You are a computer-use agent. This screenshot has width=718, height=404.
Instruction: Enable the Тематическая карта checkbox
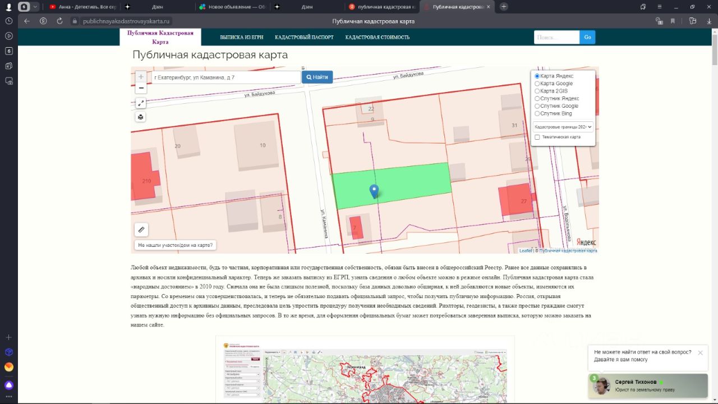pyautogui.click(x=537, y=137)
